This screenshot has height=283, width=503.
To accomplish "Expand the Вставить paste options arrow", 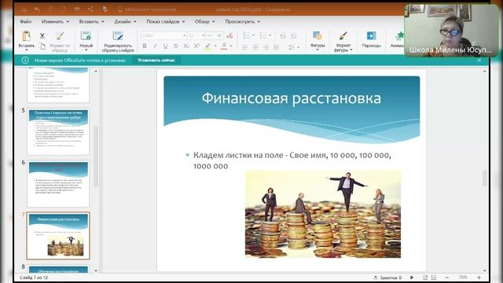I will [x=26, y=50].
